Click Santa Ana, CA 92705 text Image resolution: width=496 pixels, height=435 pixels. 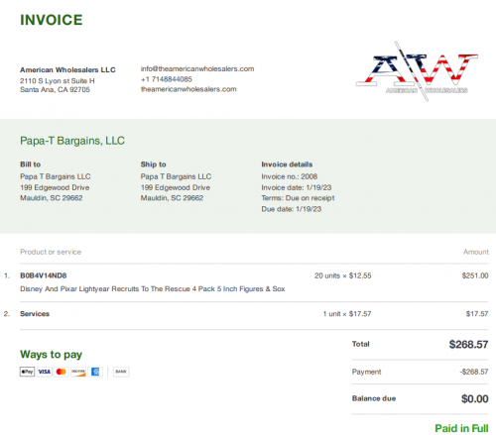point(55,89)
